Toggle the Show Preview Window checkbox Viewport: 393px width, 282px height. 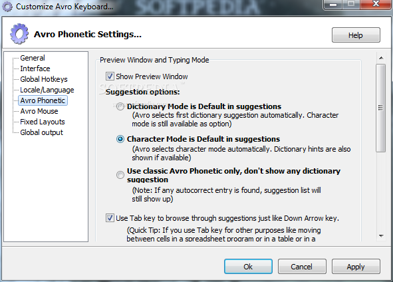pos(110,76)
